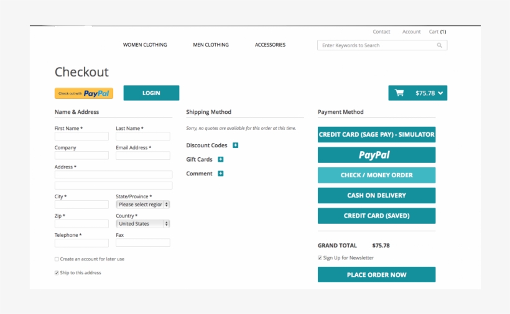
Task: Open the Men Clothing menu
Action: coord(211,45)
